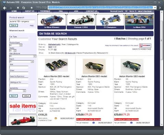Order results by Catalogue No
Viewport: 164px width, 135px height.
pyautogui.click(x=73, y=44)
